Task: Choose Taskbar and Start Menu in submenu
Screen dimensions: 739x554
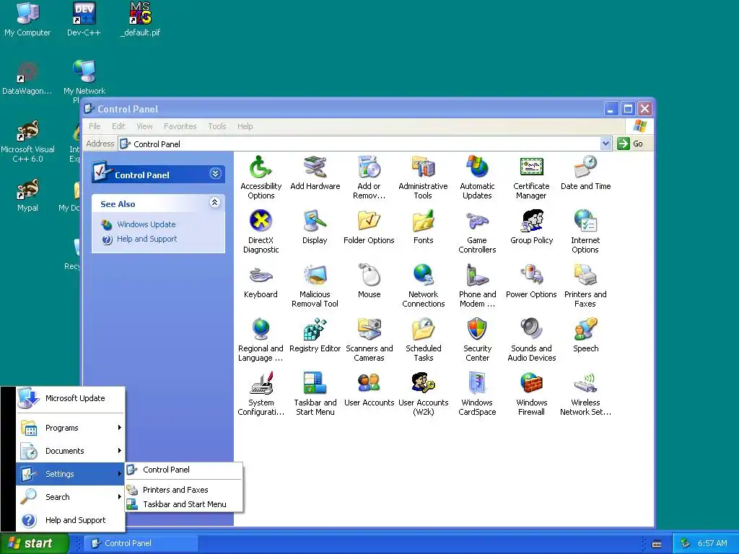Action: point(184,504)
